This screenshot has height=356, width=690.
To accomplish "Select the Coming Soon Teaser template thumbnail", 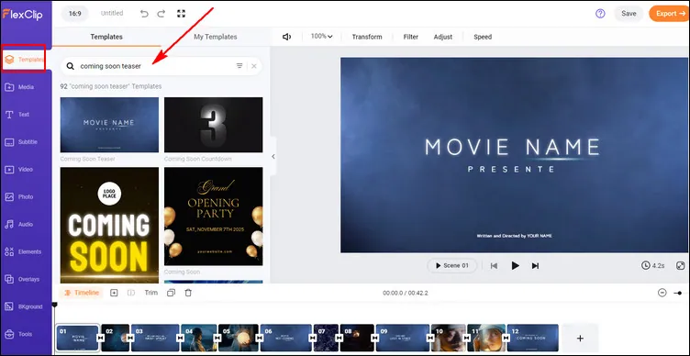I will pyautogui.click(x=109, y=125).
